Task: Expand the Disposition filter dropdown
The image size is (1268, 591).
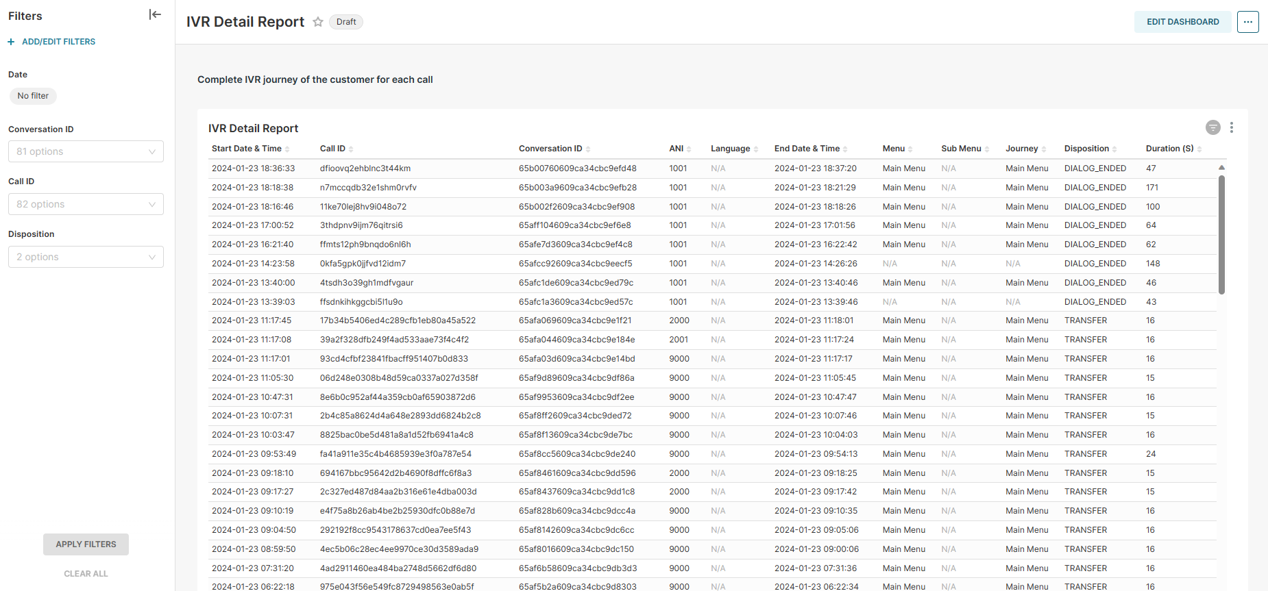Action: click(86, 257)
